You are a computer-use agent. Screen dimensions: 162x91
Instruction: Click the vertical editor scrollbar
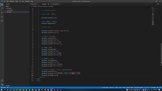pos(161,54)
